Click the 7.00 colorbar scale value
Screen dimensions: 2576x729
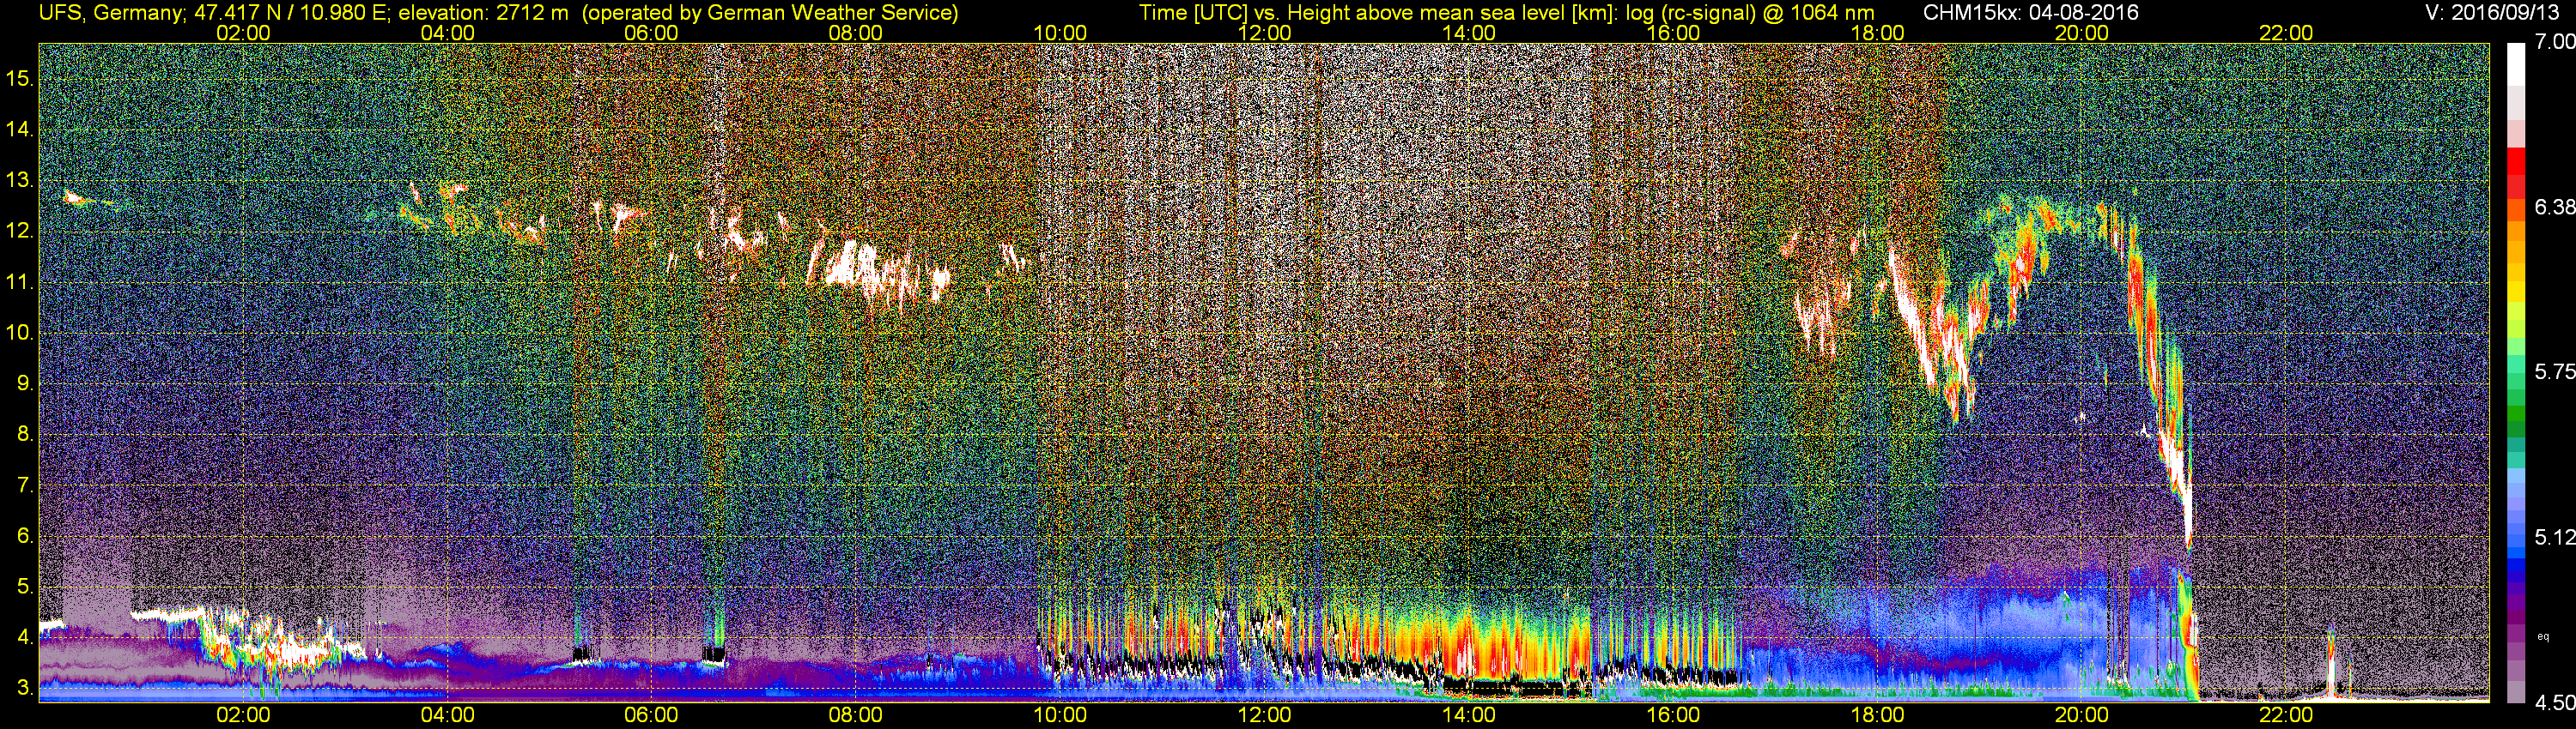2555,42
